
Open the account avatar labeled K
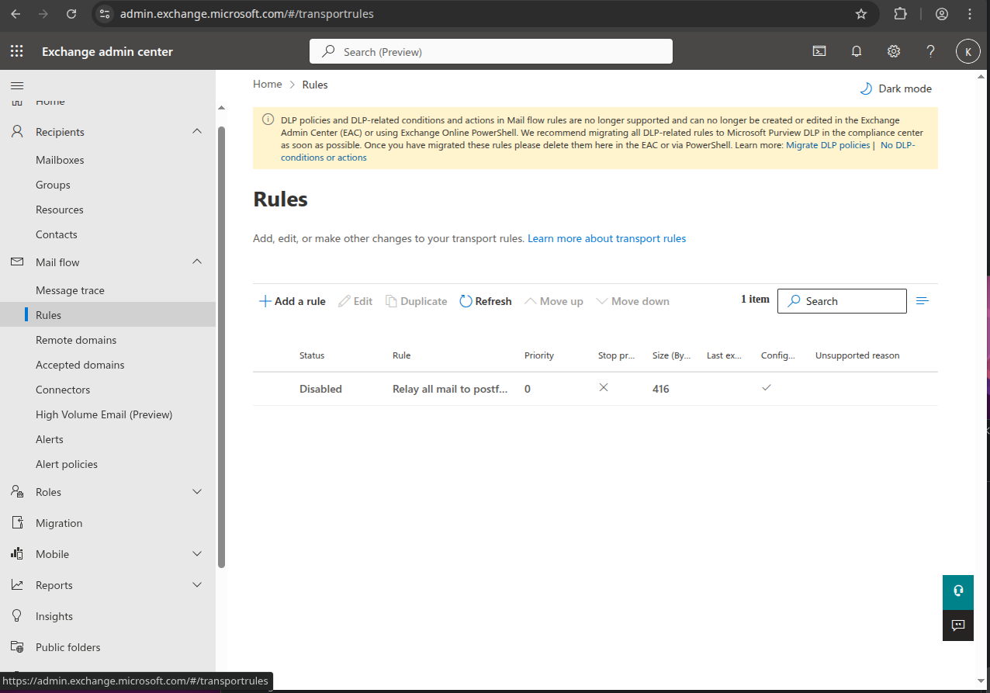coord(968,51)
